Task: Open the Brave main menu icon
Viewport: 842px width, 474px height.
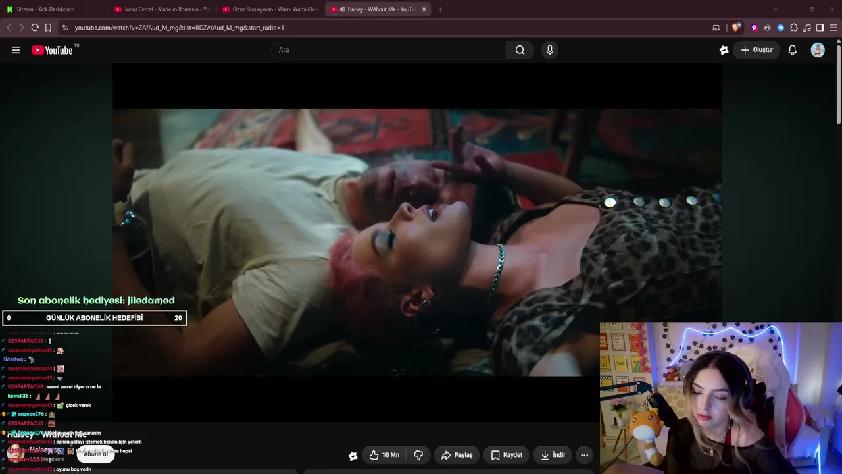Action: pyautogui.click(x=833, y=28)
